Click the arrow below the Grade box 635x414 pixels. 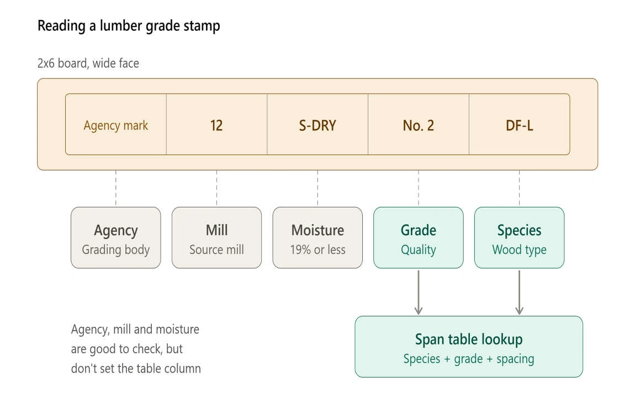[x=419, y=292]
